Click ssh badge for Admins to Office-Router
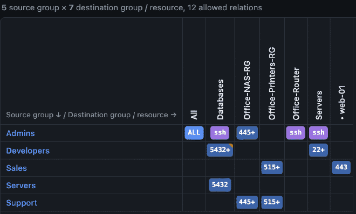The height and width of the screenshot is (214, 356). [296, 133]
